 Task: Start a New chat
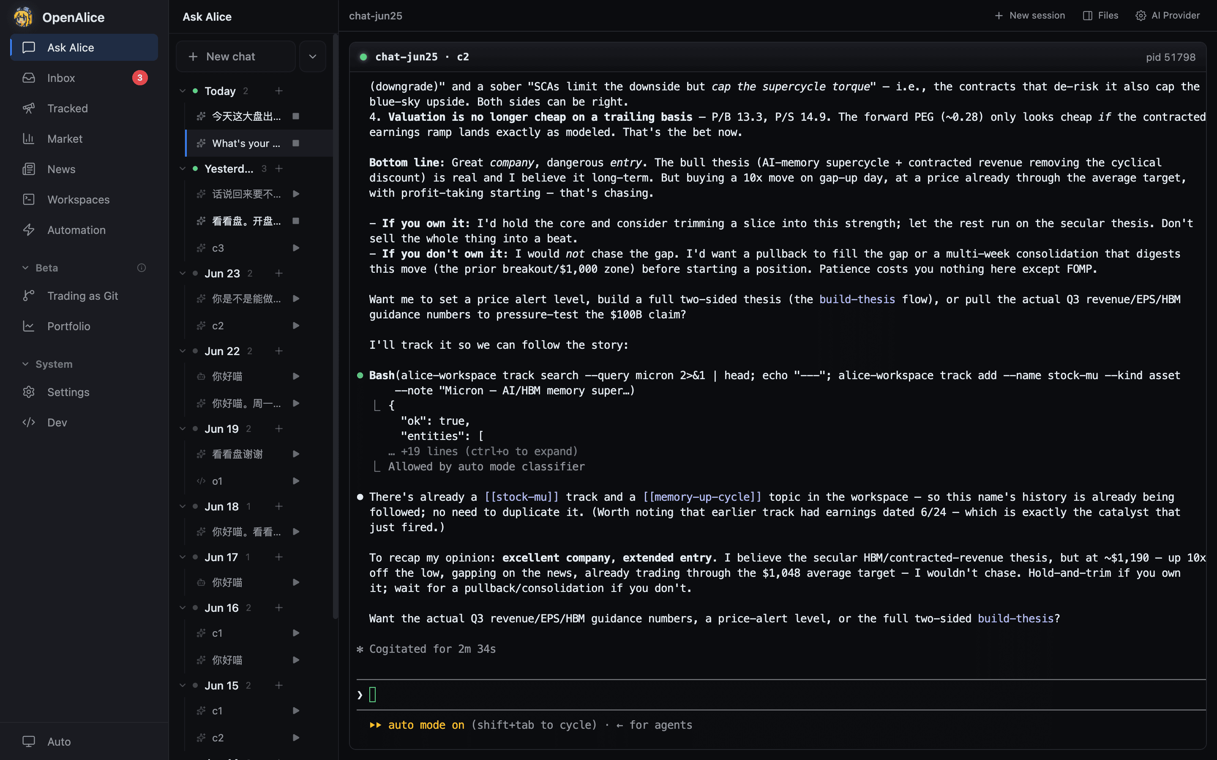(236, 56)
